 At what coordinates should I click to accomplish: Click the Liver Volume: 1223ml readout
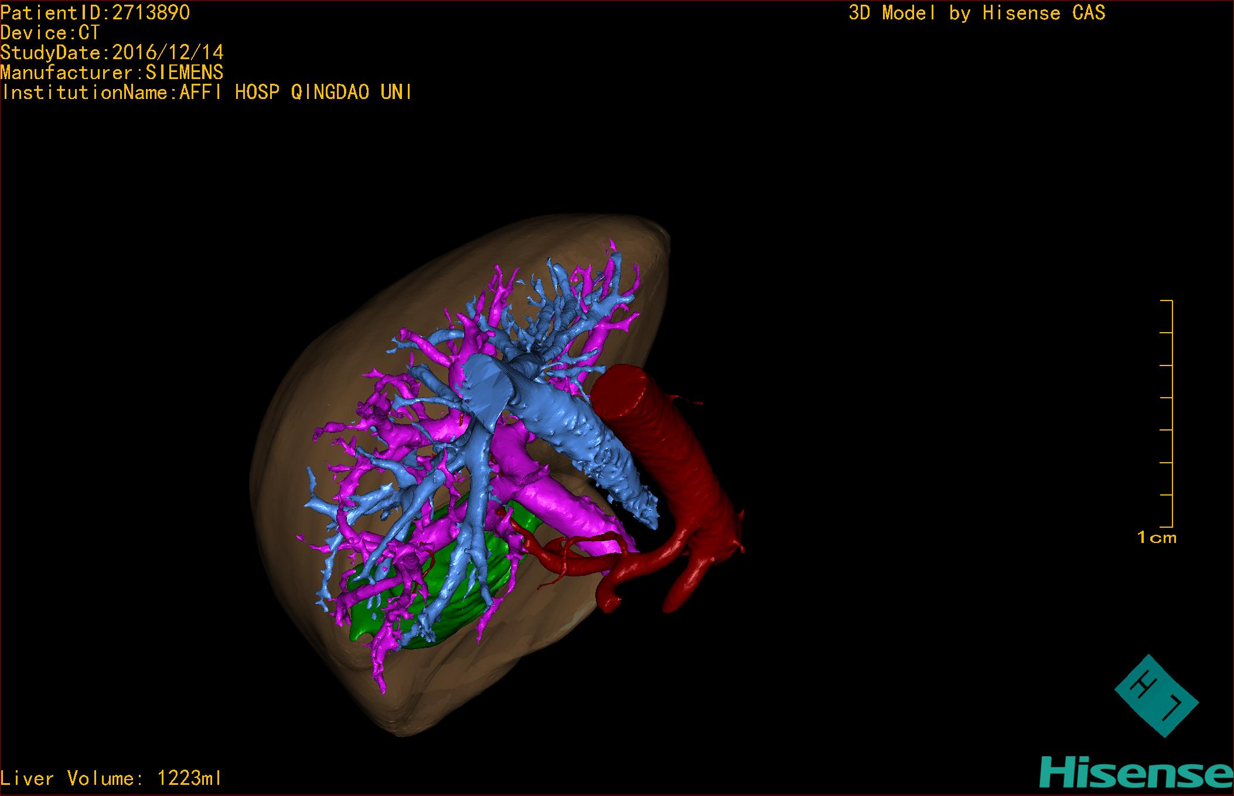pos(111,778)
